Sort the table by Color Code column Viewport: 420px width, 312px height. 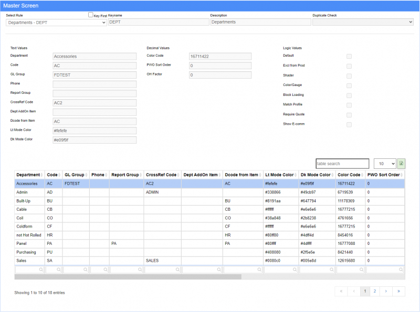coord(349,175)
